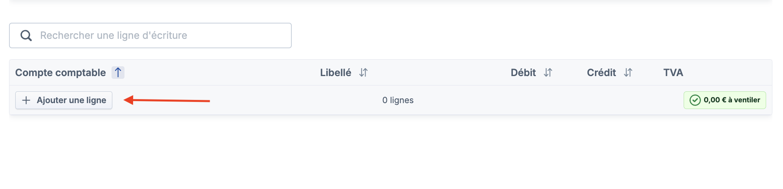Click the Compte comptable column header
The image size is (783, 189).
click(x=60, y=73)
